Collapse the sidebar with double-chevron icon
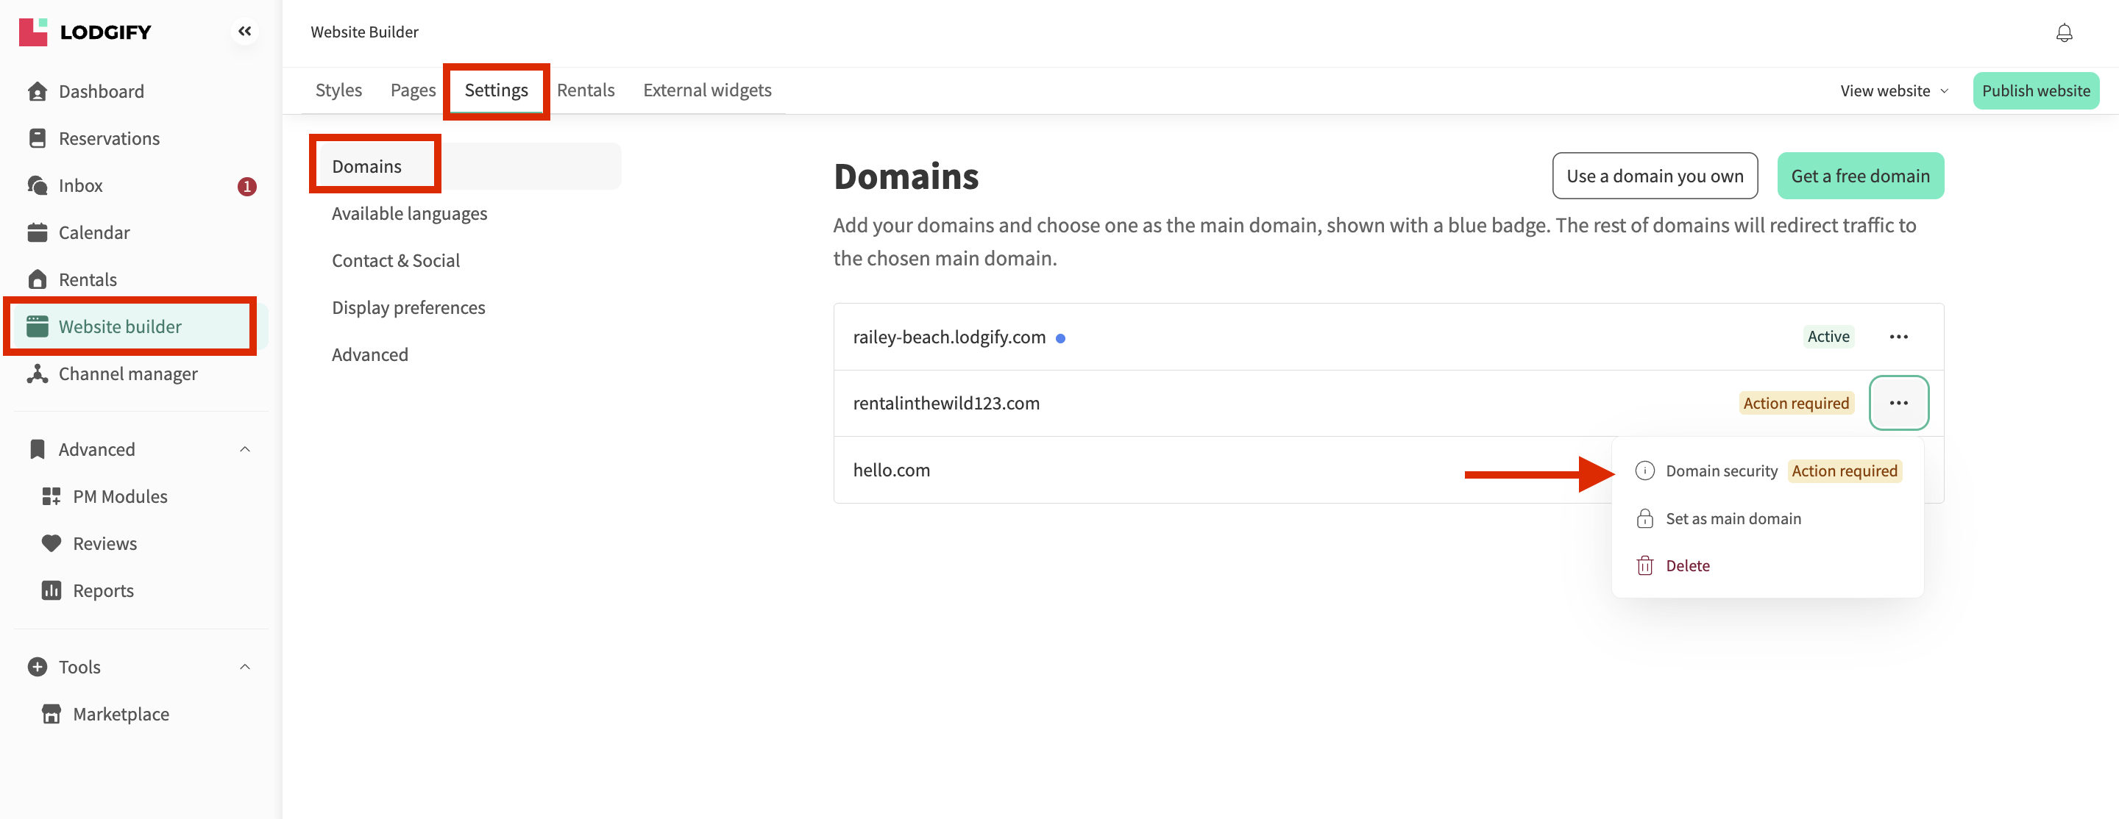The image size is (2119, 819). click(x=244, y=32)
